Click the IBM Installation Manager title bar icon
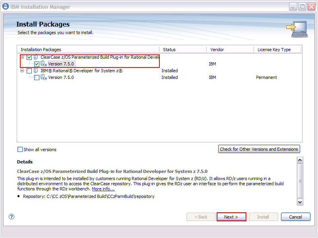Viewport: 318px width, 238px height. (x=5, y=7)
